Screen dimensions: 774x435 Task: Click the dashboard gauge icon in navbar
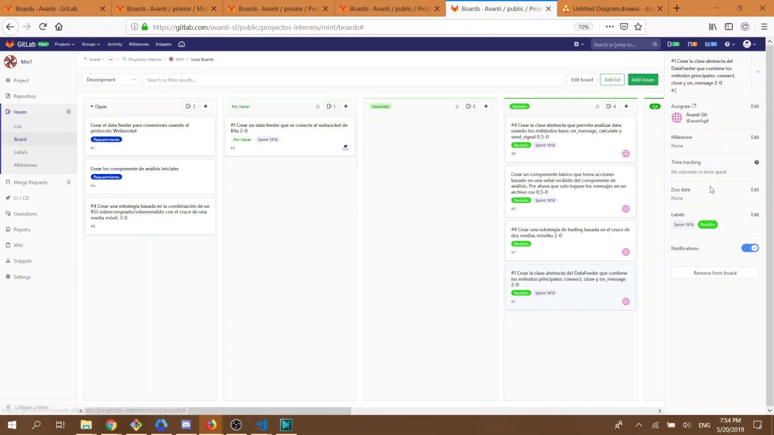coord(181,44)
